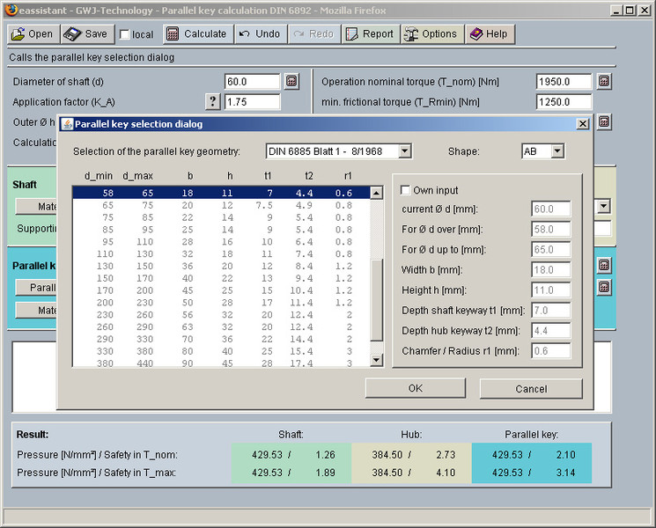
Task: Click calculator icon beside shaft diameter
Action: point(292,82)
